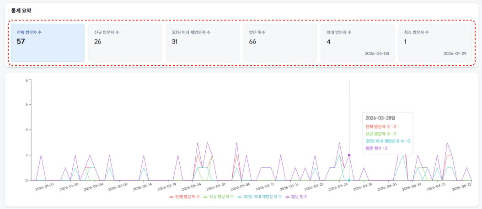Click the green 신규 방문자 수 legend marker
Viewport: 482px width, 209px height.
(x=205, y=197)
